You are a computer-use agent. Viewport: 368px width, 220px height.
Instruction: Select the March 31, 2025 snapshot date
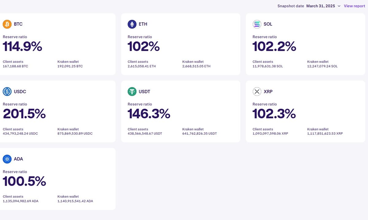point(320,6)
